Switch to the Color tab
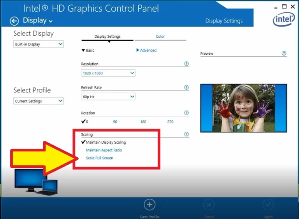The height and width of the screenshot is (219, 299). (160, 36)
